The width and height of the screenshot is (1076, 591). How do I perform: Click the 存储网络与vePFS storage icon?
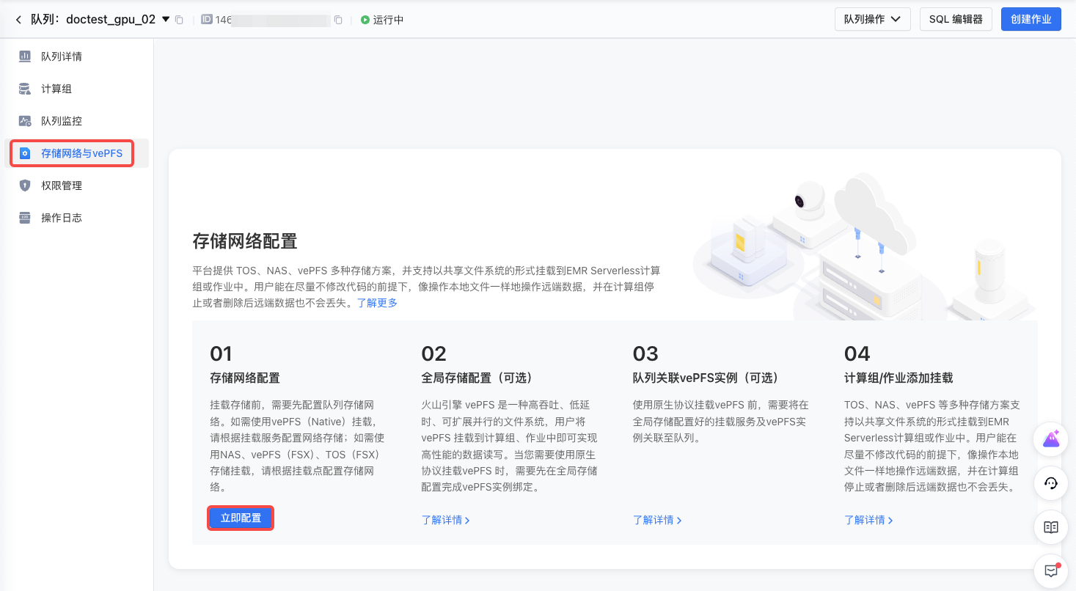(x=25, y=153)
